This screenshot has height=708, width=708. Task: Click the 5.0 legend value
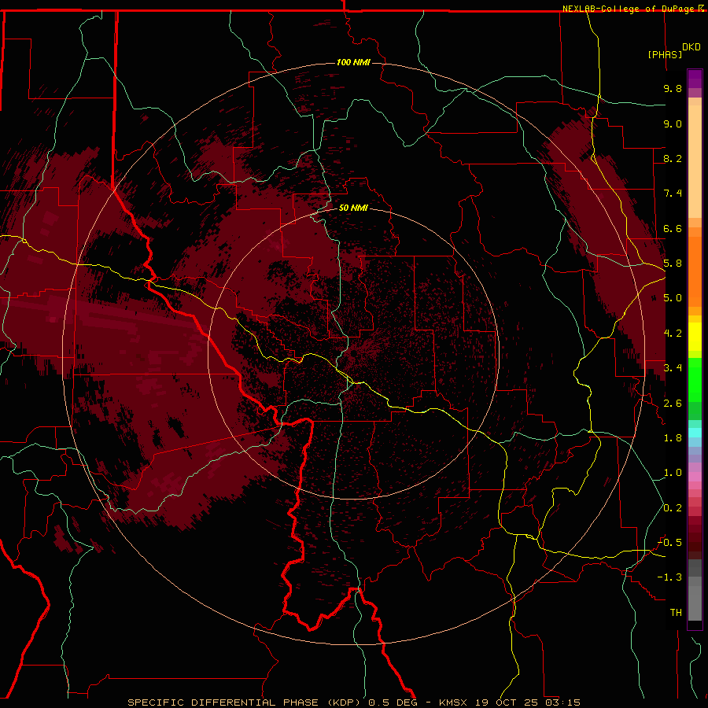673,298
